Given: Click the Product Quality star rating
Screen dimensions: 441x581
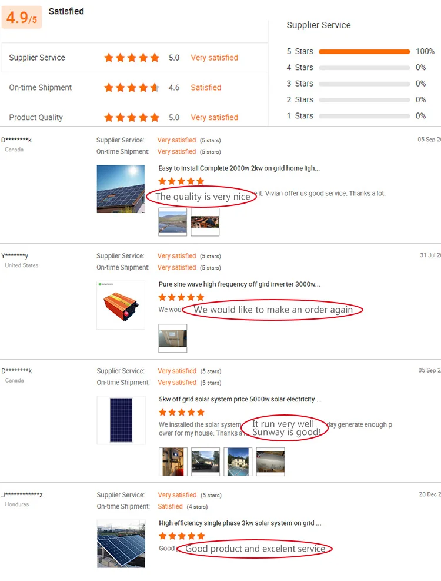Looking at the screenshot, I should [x=132, y=118].
